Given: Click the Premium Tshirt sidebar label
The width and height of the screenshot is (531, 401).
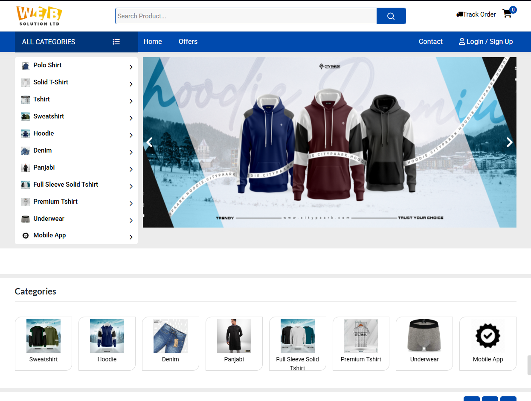Looking at the screenshot, I should (x=55, y=202).
